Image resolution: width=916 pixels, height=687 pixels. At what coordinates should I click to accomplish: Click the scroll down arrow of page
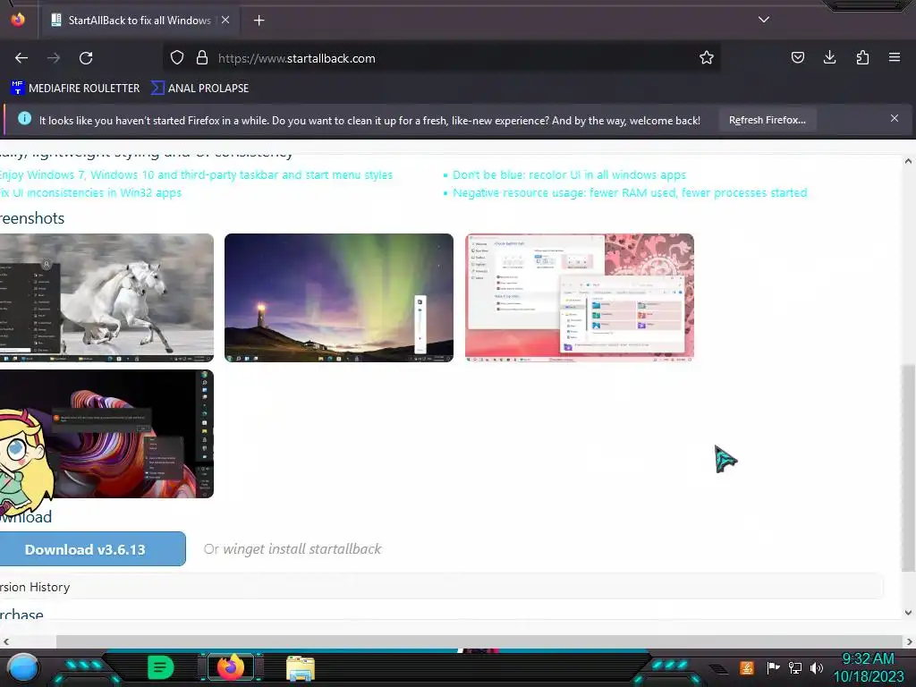(908, 613)
